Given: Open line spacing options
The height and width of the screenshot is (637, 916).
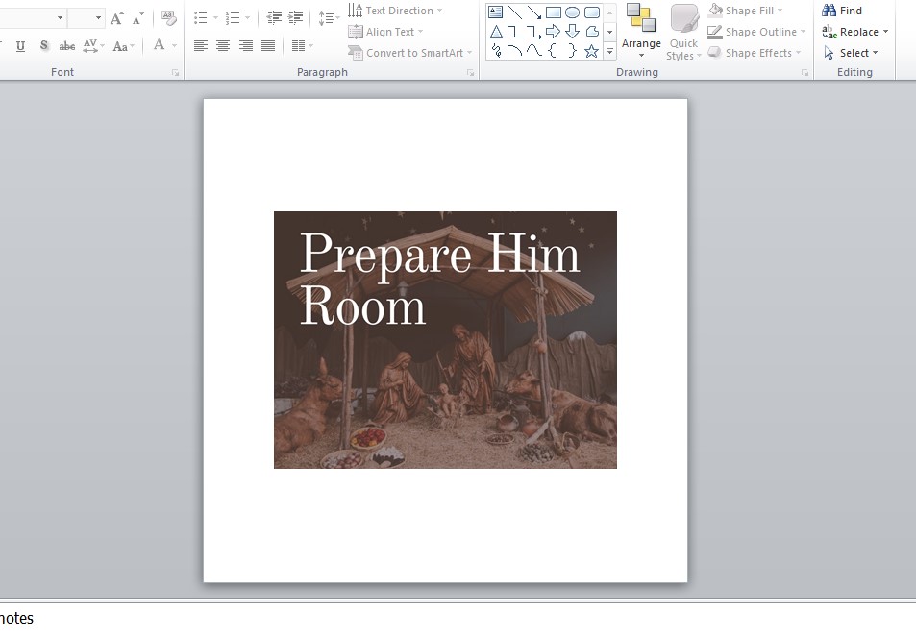Looking at the screenshot, I should point(329,18).
